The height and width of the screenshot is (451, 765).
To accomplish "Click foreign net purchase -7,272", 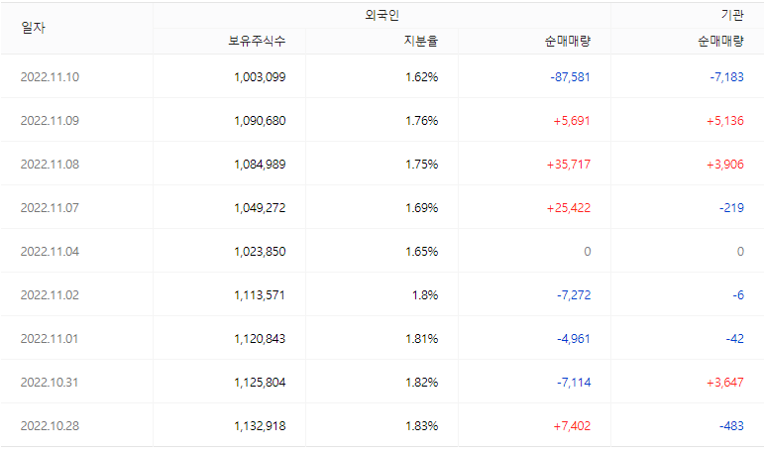I will [x=574, y=295].
